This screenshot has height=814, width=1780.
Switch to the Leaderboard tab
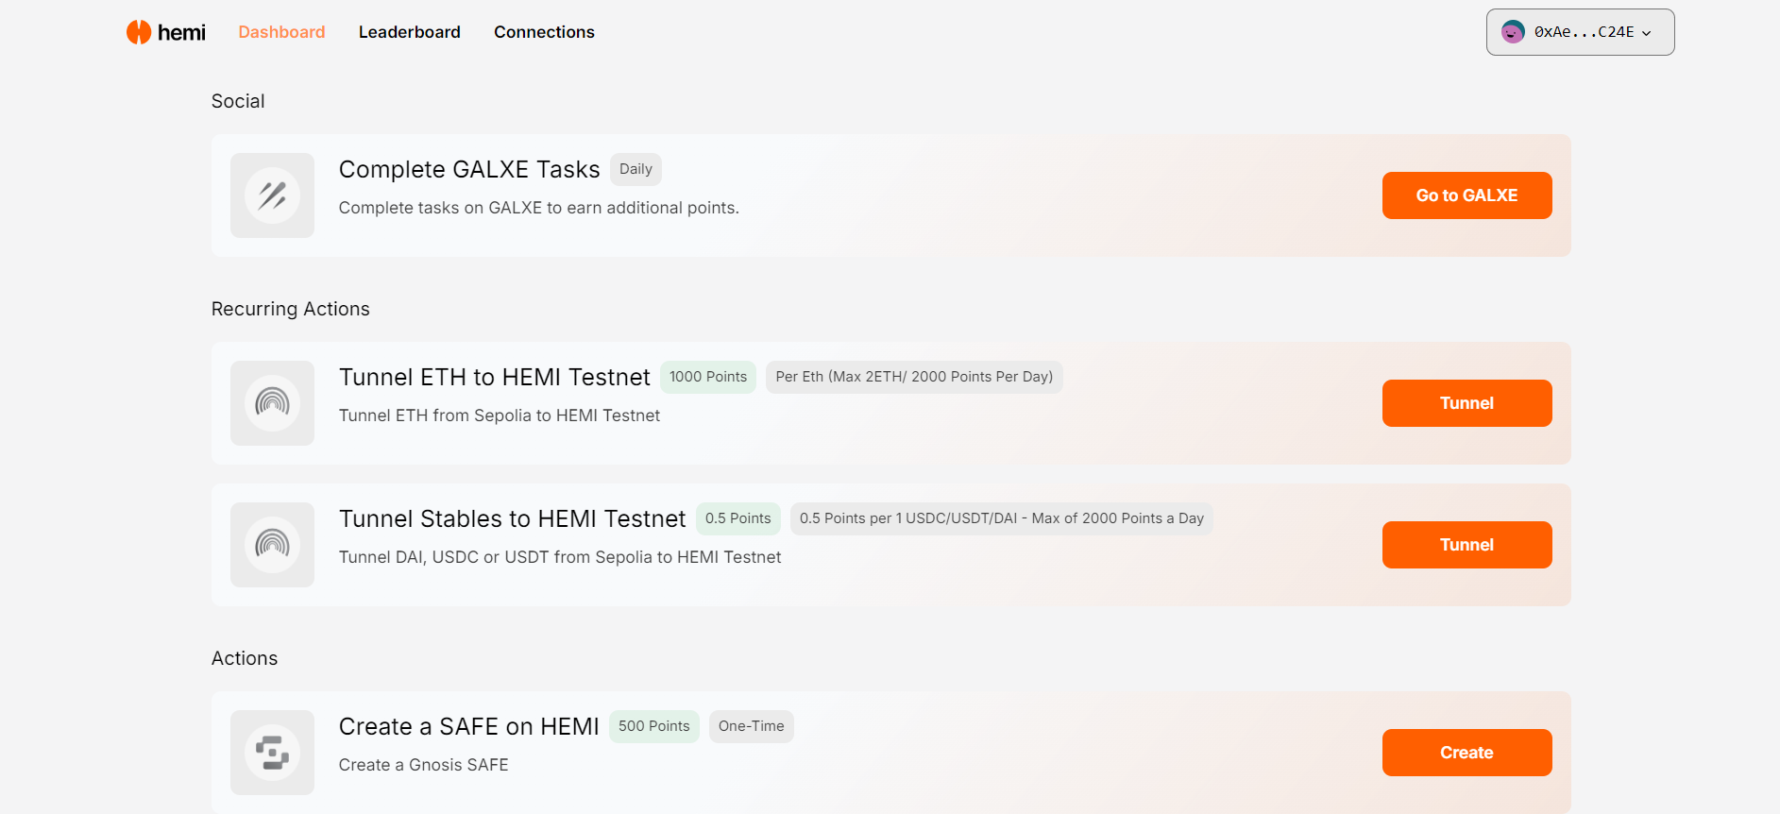(x=410, y=32)
